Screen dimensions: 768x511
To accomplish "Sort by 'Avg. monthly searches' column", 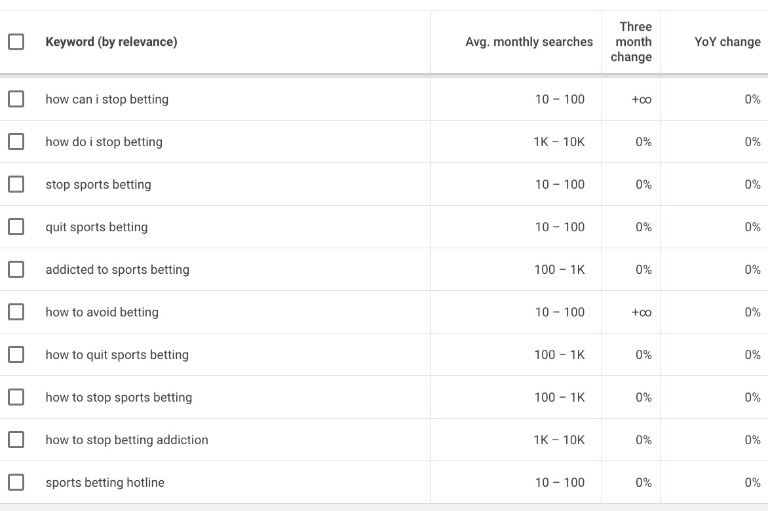I will pyautogui.click(x=529, y=41).
